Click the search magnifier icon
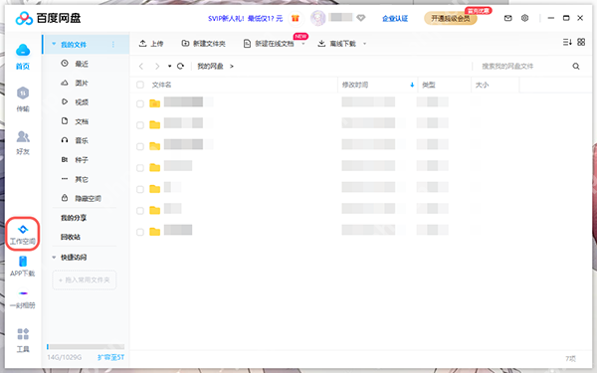The image size is (597, 373). pos(576,67)
